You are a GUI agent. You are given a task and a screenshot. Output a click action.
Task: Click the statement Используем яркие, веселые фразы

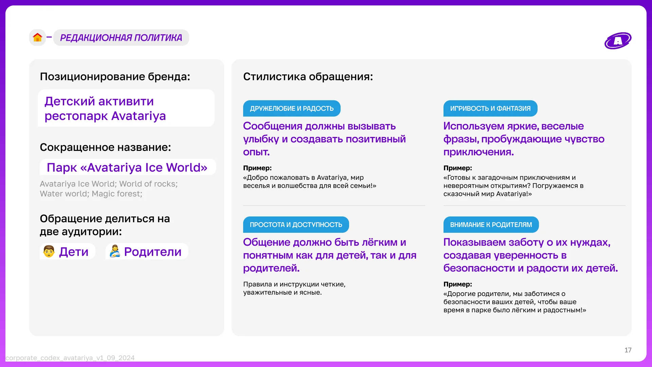click(x=524, y=139)
